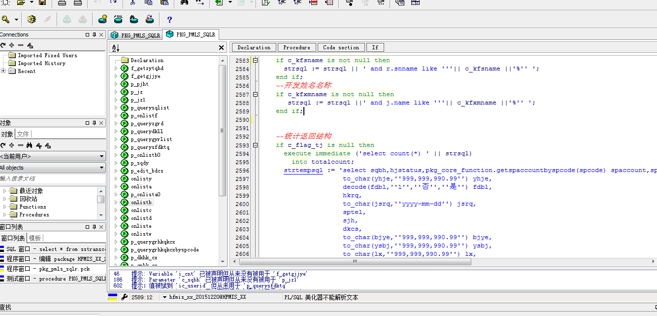657x316 pixels.
Task: Click the Code section breadcrumb button
Action: coord(341,47)
